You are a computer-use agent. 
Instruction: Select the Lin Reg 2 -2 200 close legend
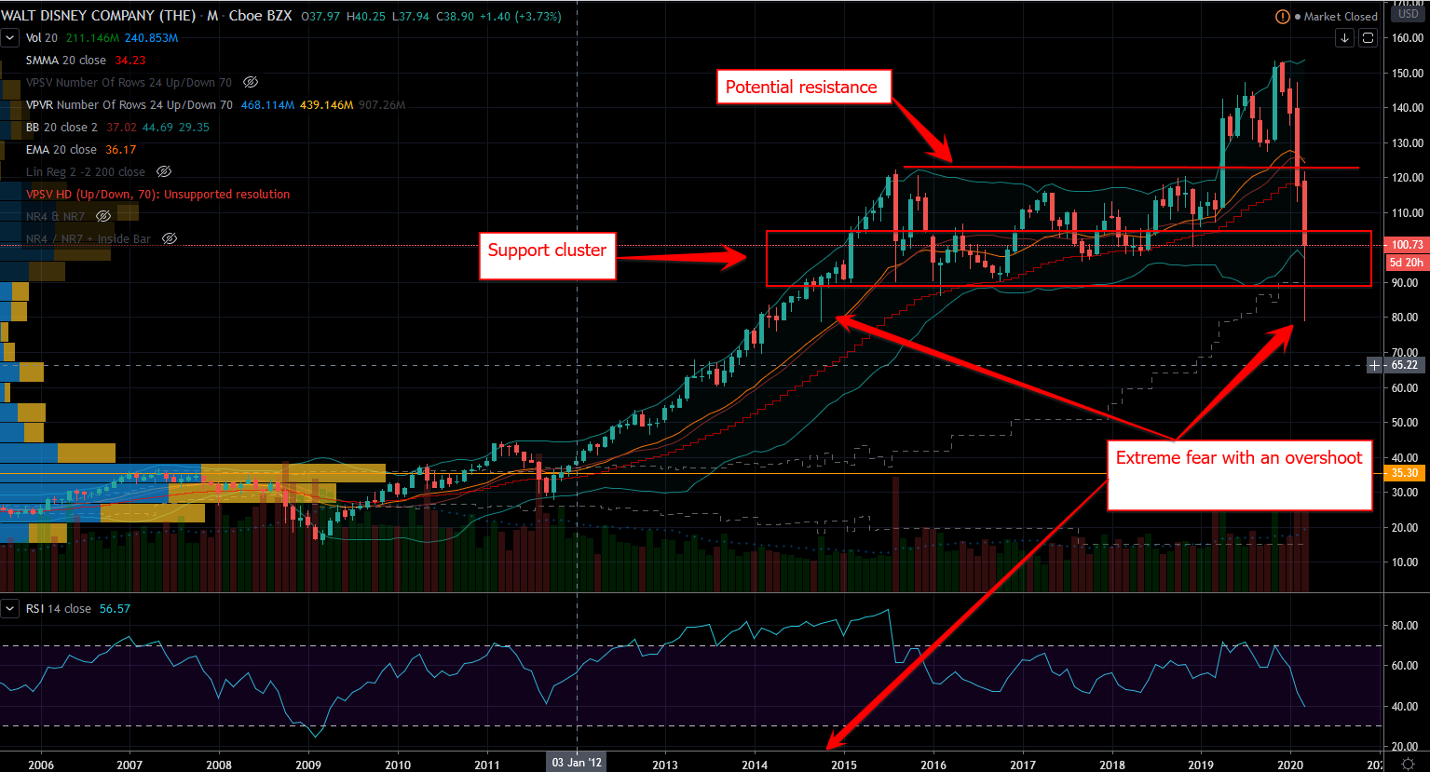pyautogui.click(x=86, y=172)
